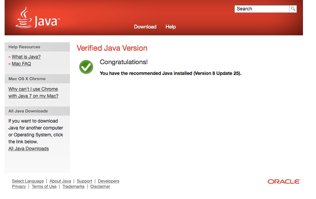The image size is (316, 199).
Task: Open the Developers footer link
Action: pos(109,181)
